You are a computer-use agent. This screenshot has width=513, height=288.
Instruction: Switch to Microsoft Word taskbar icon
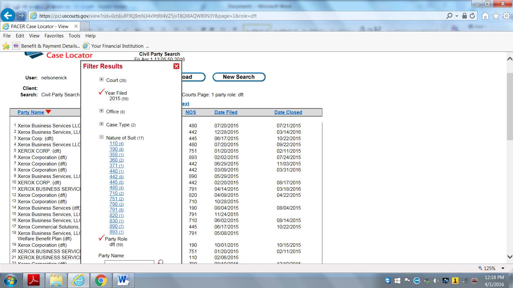[x=123, y=281]
